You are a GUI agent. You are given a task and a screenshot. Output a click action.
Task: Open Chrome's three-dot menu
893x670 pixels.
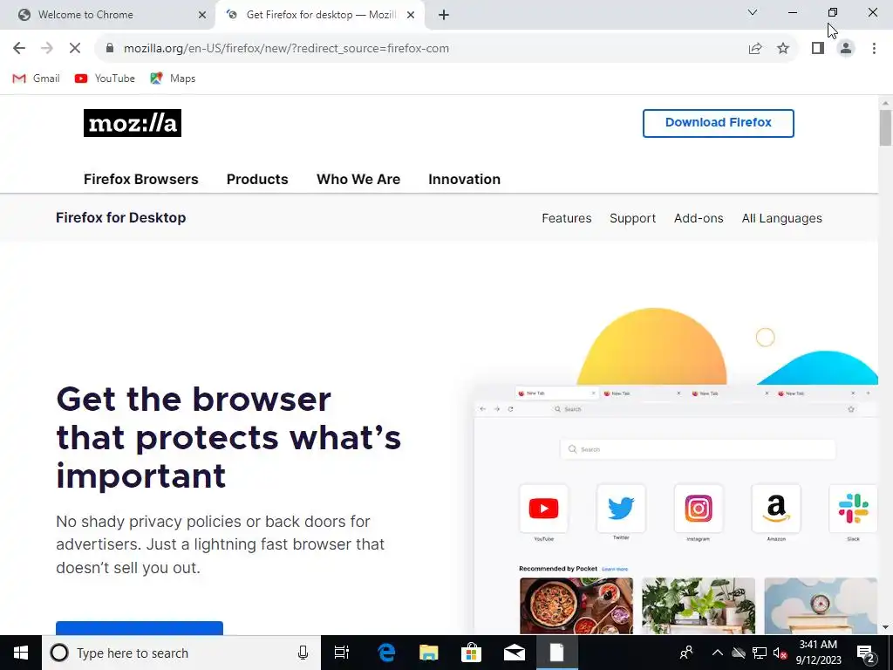point(874,49)
